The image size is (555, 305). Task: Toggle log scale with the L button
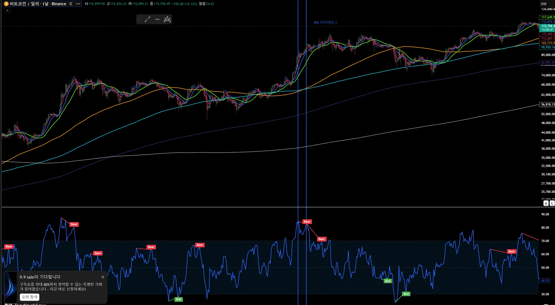tap(552, 203)
